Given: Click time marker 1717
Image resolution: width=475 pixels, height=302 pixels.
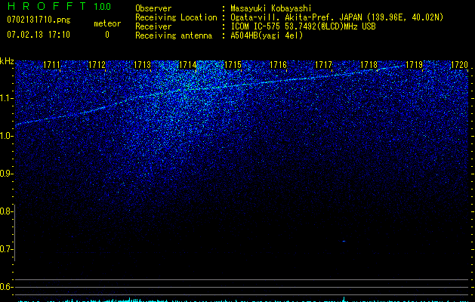Looking at the screenshot, I should click(x=323, y=65).
